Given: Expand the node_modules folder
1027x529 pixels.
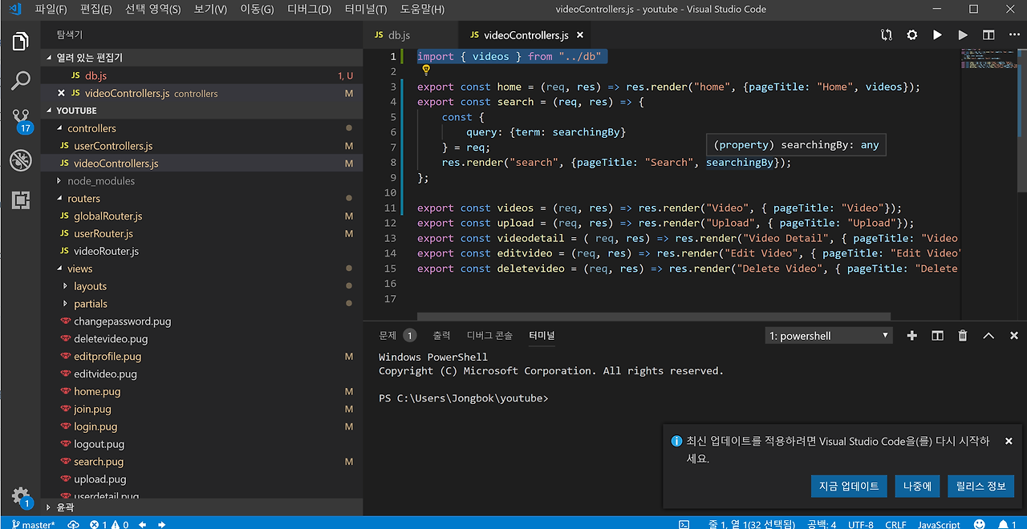Looking at the screenshot, I should (x=100, y=181).
